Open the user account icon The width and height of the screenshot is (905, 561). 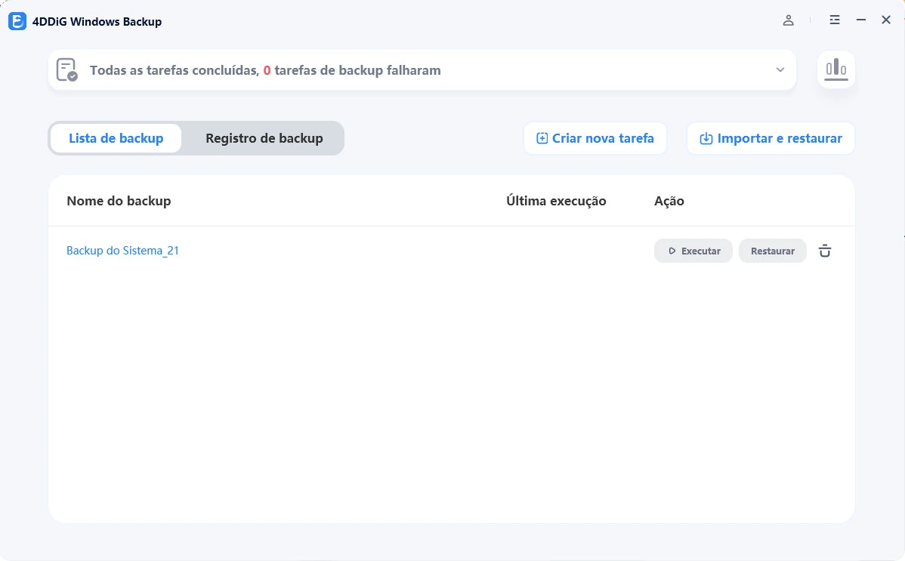click(x=788, y=20)
